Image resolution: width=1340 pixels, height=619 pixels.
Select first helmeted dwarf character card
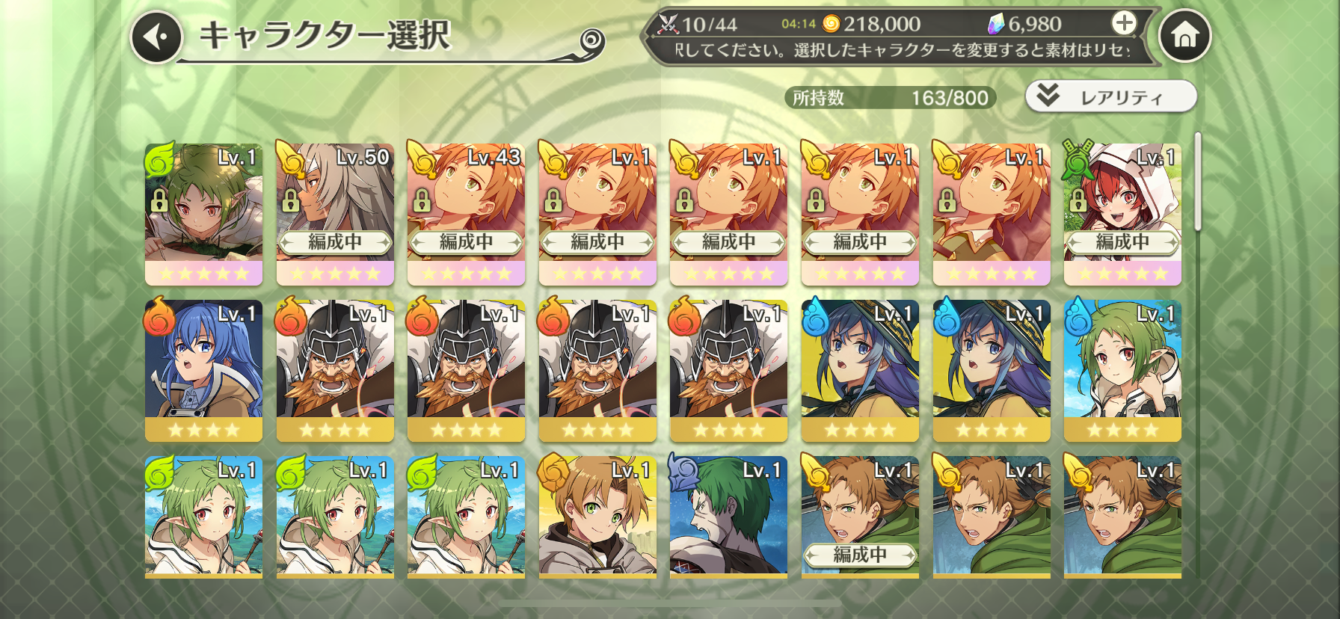(x=335, y=371)
